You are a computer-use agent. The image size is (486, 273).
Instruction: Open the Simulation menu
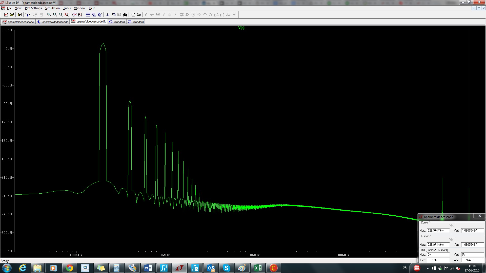(52, 8)
